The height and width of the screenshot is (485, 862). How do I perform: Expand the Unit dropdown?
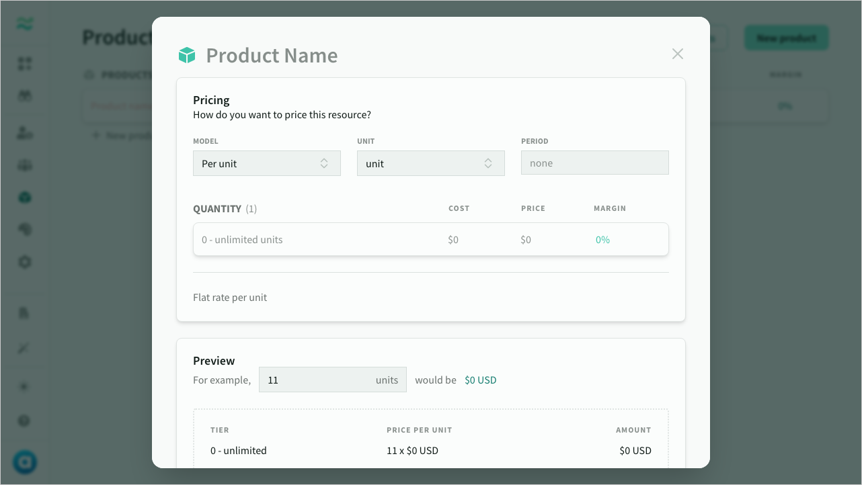[x=430, y=163]
